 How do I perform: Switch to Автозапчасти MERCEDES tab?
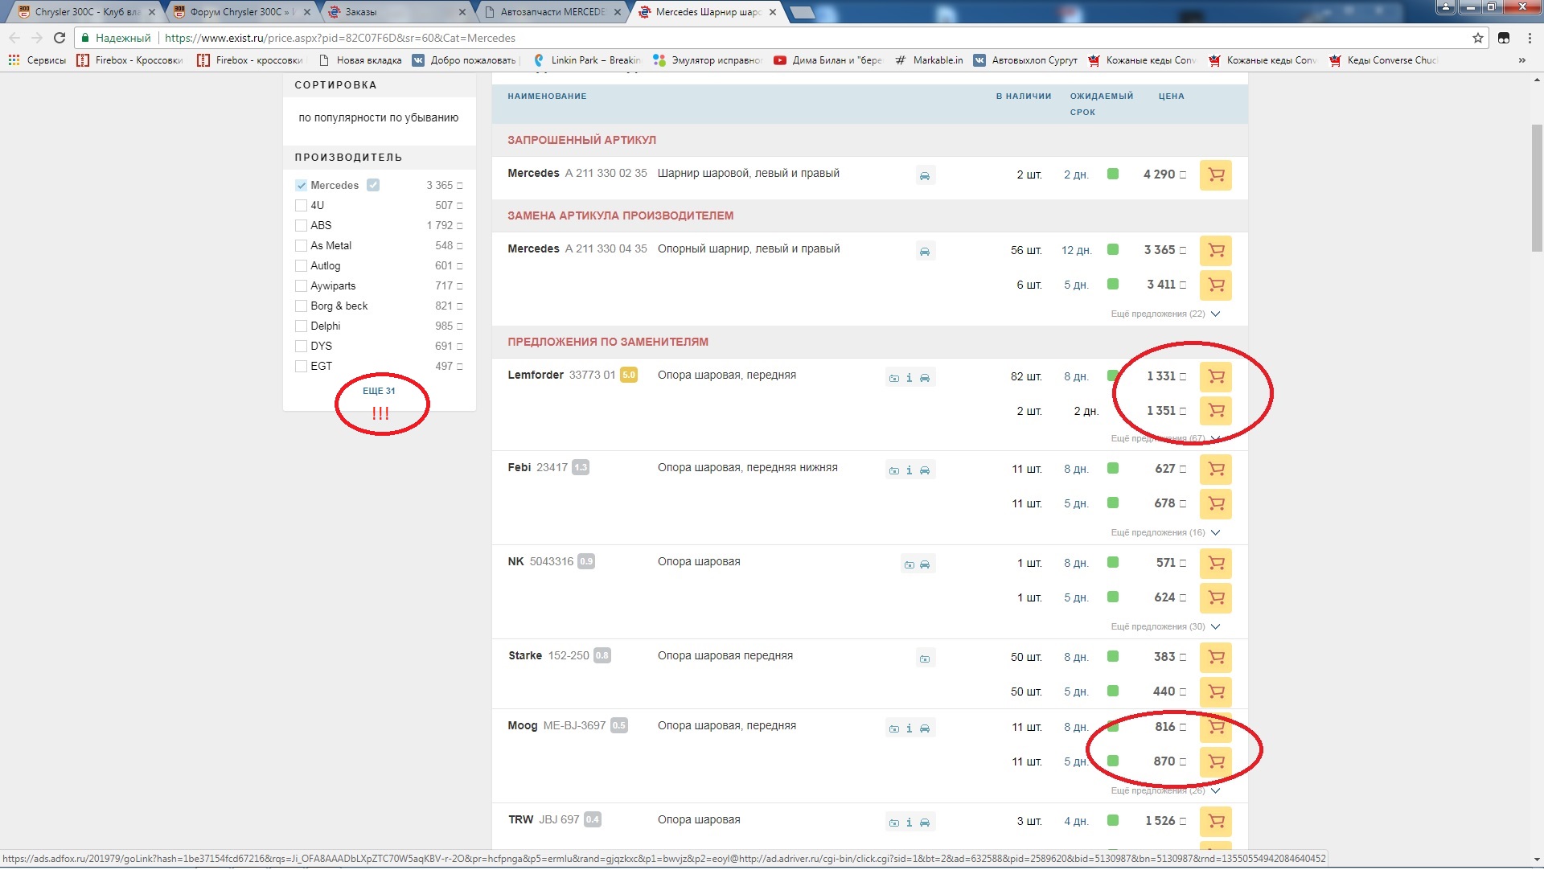tap(552, 12)
